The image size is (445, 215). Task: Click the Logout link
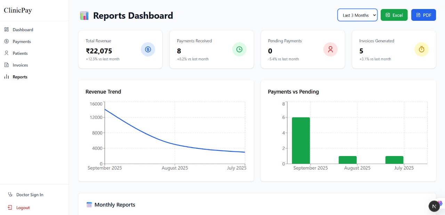point(23,207)
